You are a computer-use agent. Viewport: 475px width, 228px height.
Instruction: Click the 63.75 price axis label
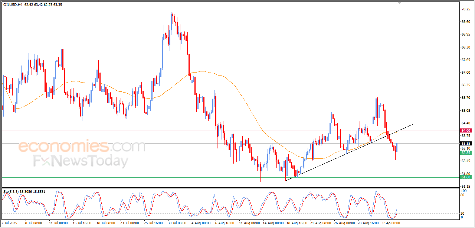pyautogui.click(x=466, y=136)
